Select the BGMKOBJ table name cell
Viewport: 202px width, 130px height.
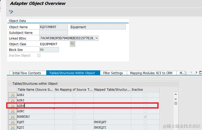tap(36, 117)
